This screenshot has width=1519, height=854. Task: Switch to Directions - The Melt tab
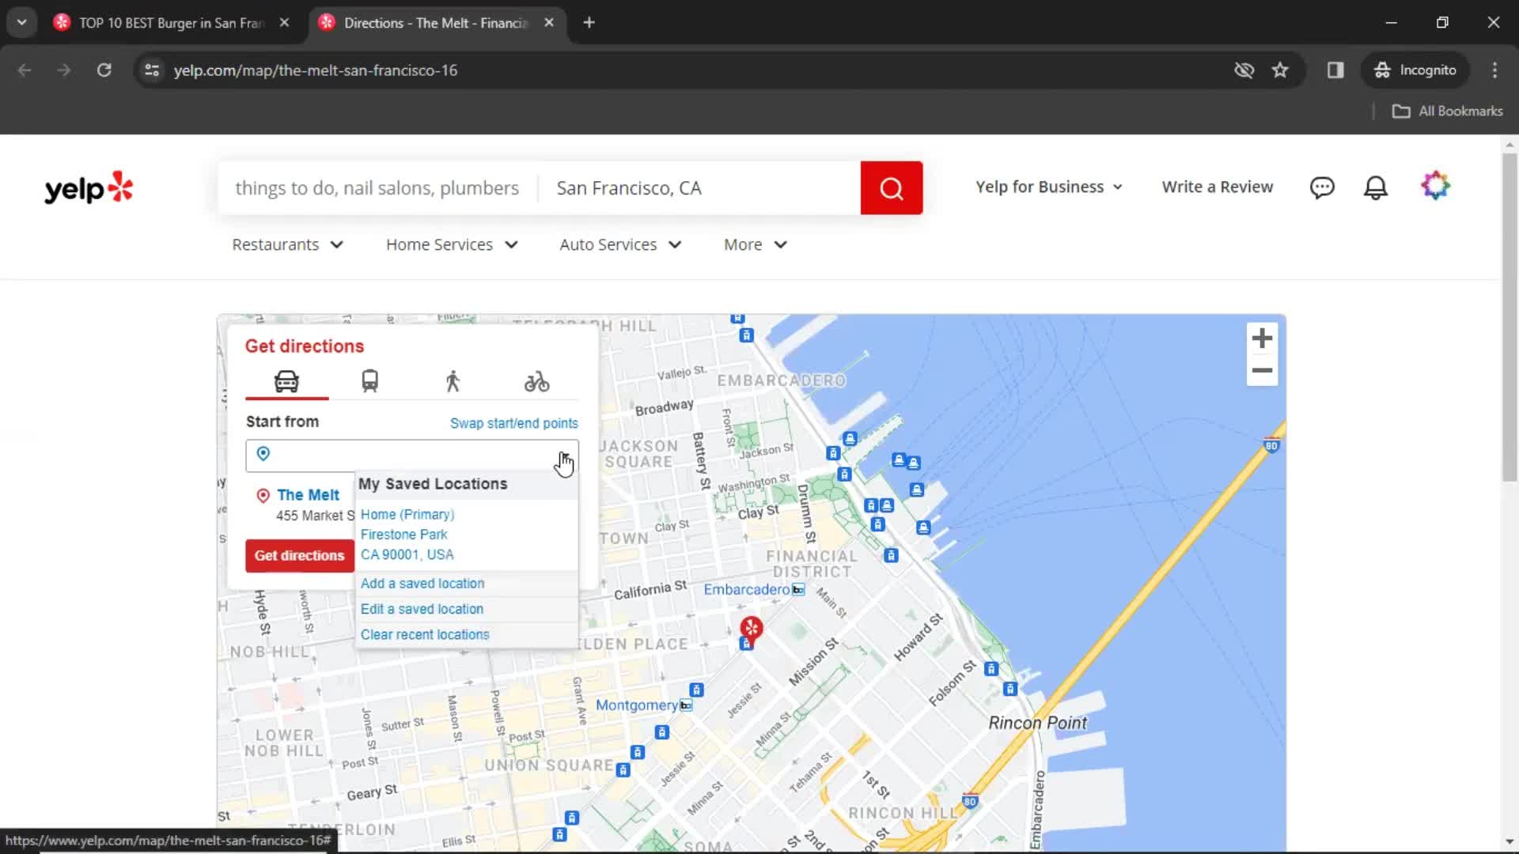click(x=437, y=22)
